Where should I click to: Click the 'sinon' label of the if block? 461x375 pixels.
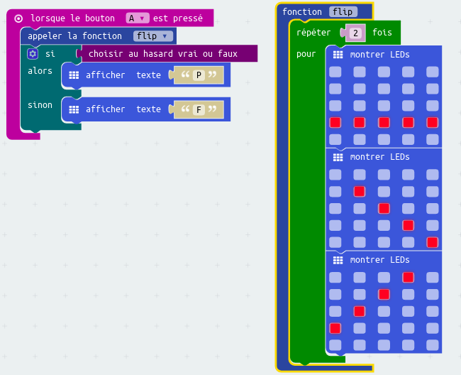tap(40, 105)
